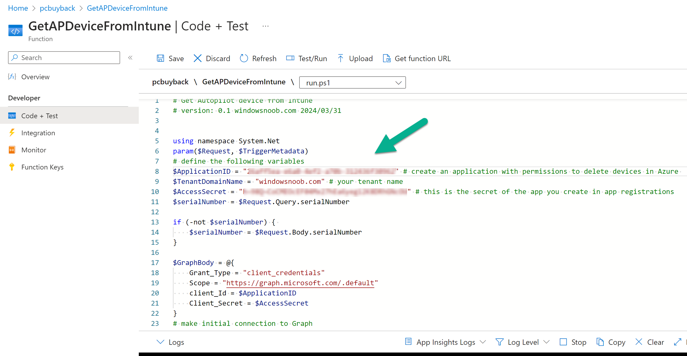This screenshot has height=356, width=687.
Task: Click the Log Level filter funnel icon
Action: coord(499,342)
